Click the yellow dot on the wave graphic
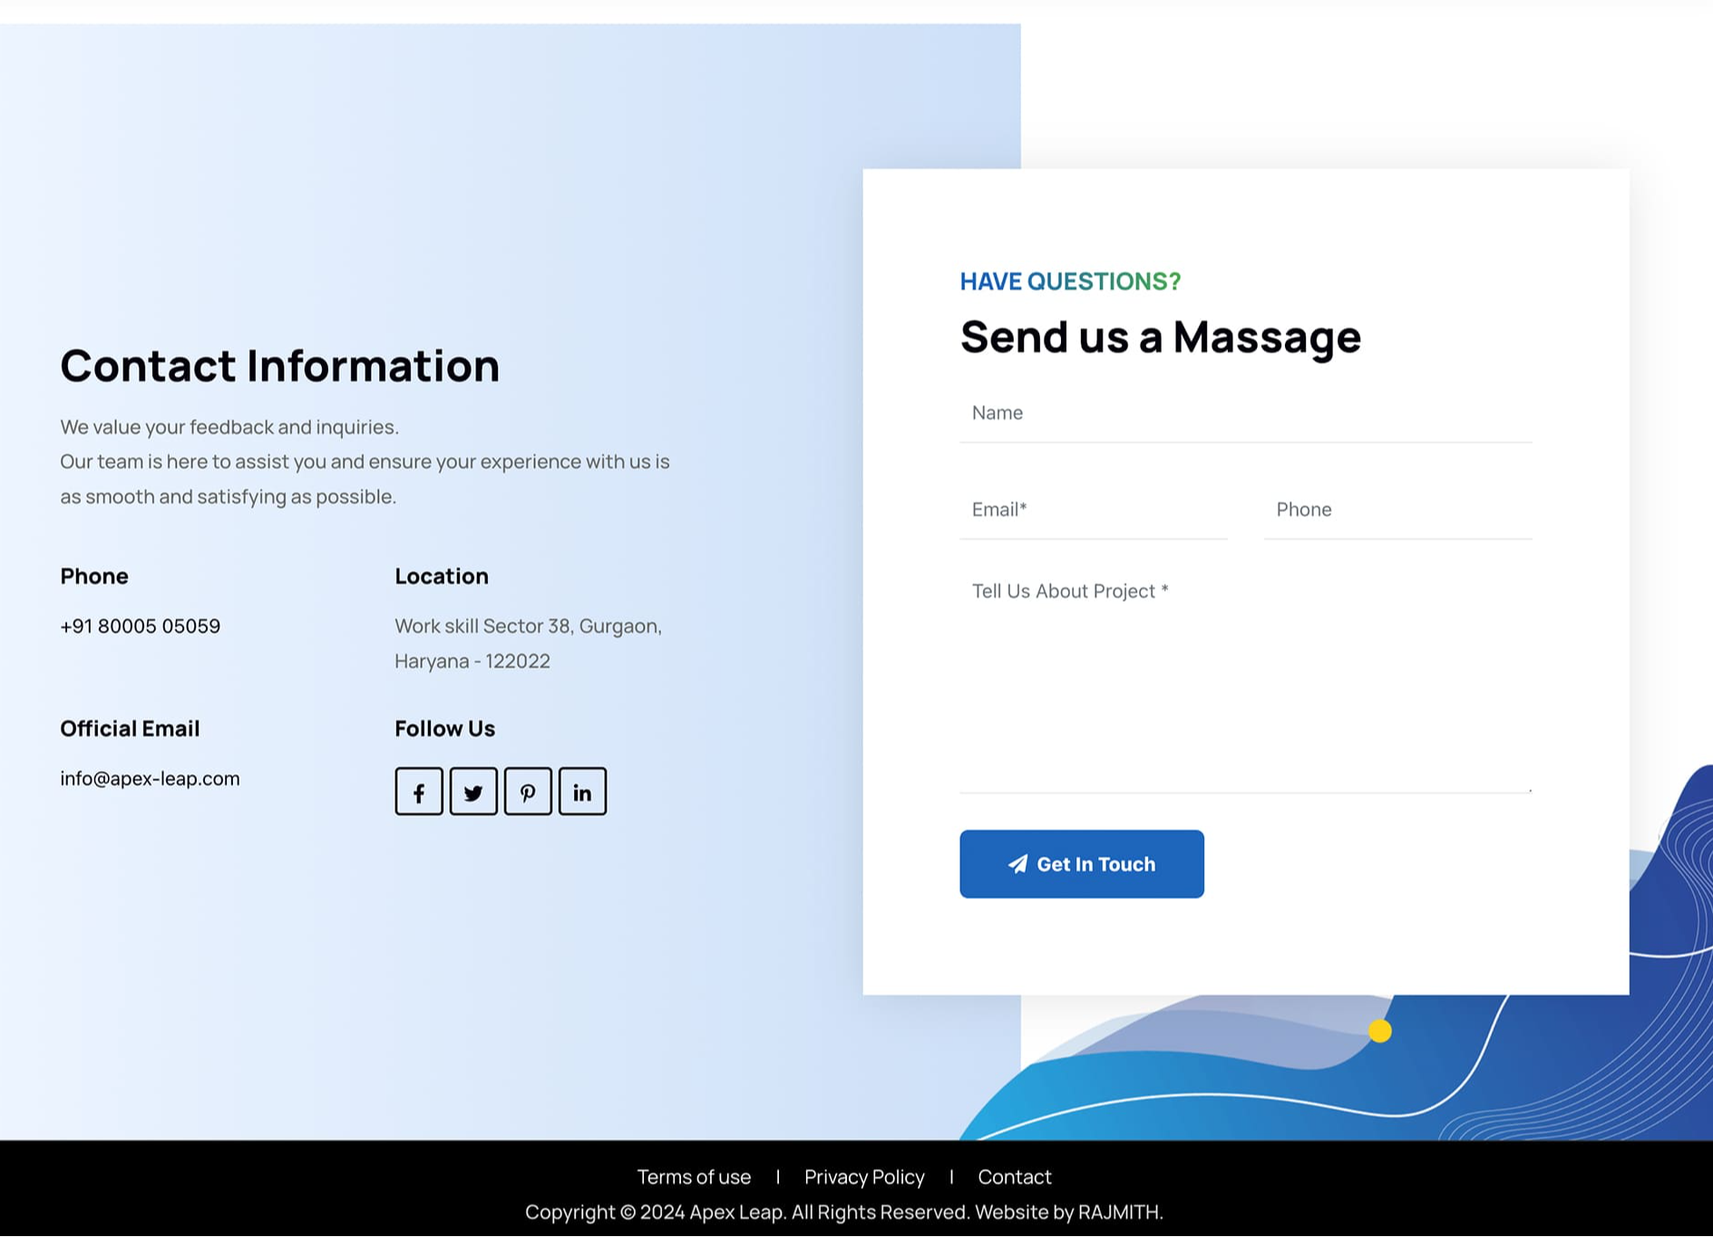This screenshot has height=1237, width=1713. 1379,1031
